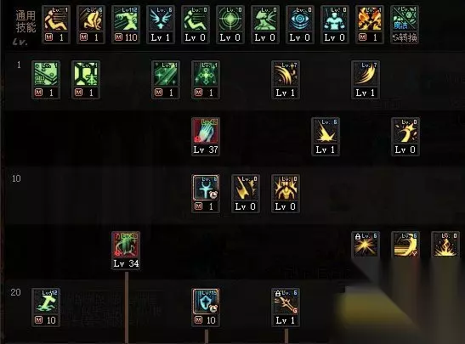This screenshot has height=344, width=465.
Task: Click the green dragon skill level 10
Action: click(x=46, y=307)
